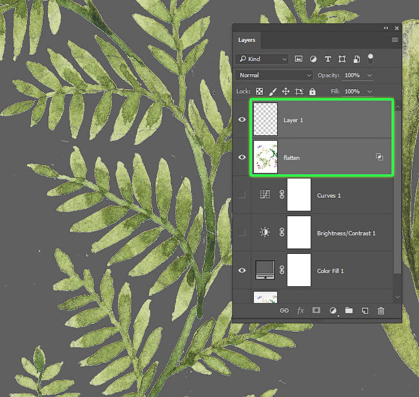Hide Layer 1 with eye icon
419x397 pixels.
242,119
